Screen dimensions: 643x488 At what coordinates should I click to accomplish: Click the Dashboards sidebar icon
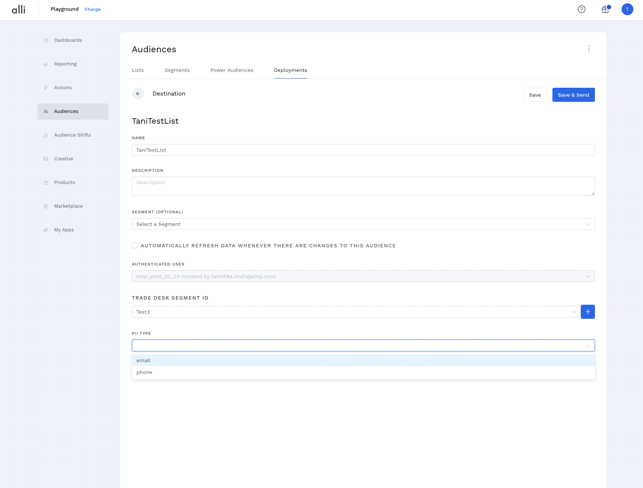(46, 40)
